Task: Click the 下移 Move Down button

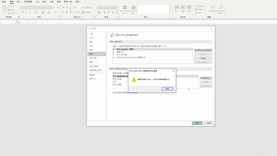Action: pyautogui.click(x=203, y=58)
